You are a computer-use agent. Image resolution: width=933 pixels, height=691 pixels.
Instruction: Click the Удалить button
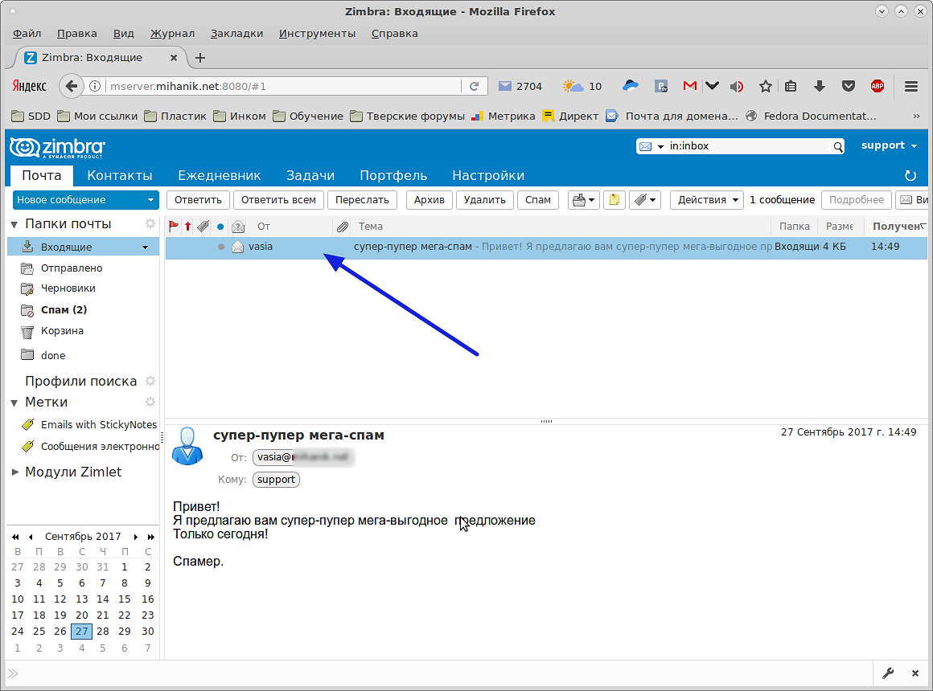tap(484, 200)
